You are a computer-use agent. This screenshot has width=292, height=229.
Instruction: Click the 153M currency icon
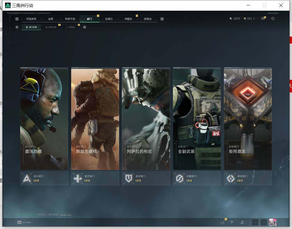pyautogui.click(x=231, y=19)
